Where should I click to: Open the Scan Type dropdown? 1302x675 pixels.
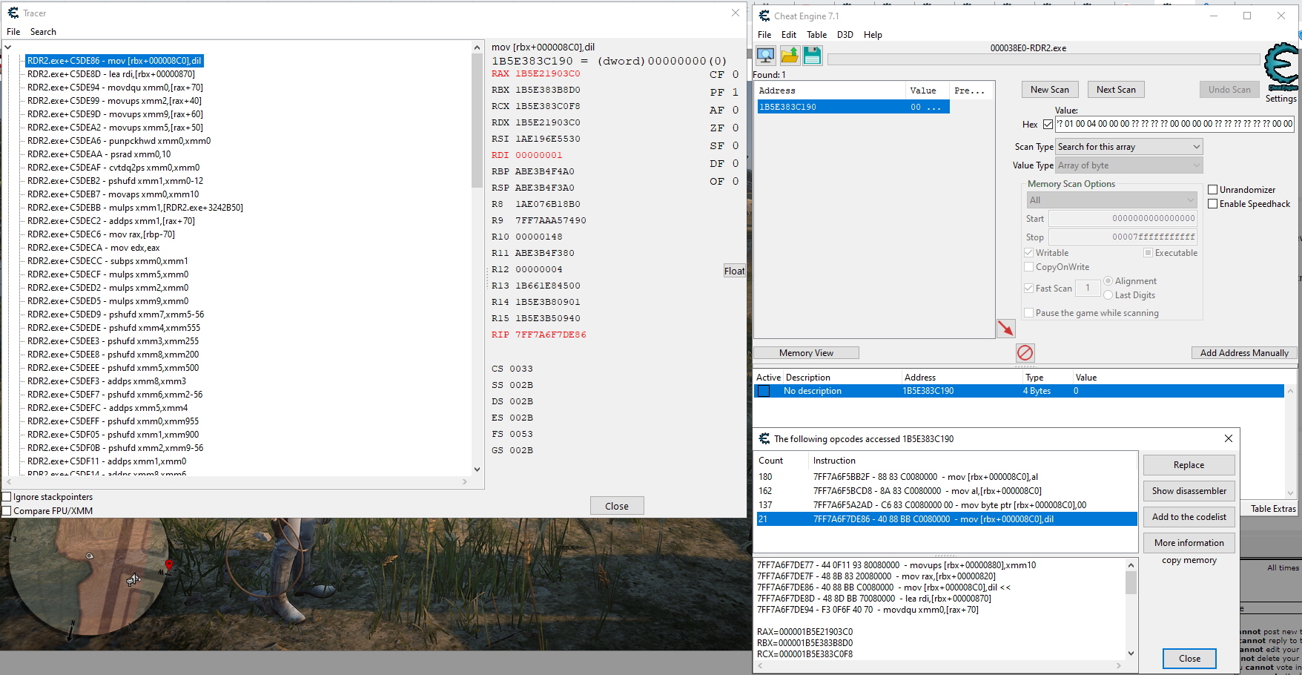[1128, 147]
